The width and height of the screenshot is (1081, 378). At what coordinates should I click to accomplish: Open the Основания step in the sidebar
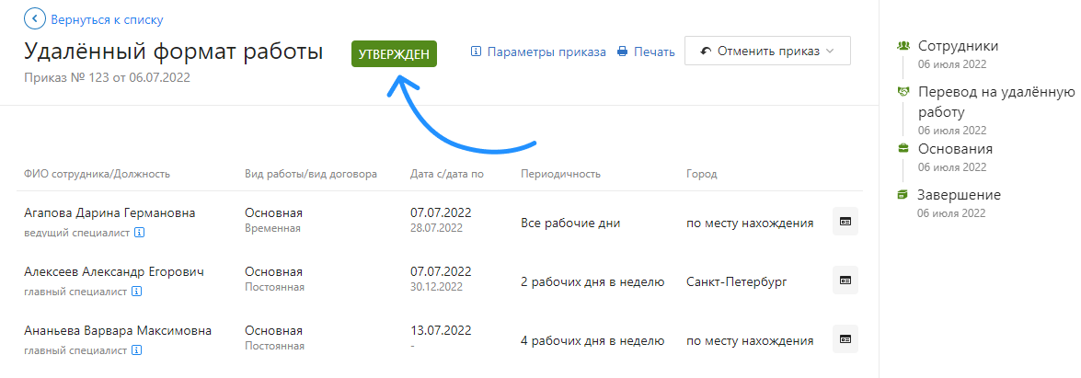coord(955,149)
